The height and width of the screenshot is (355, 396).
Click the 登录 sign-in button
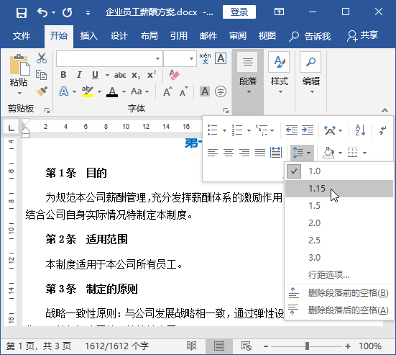(x=239, y=12)
